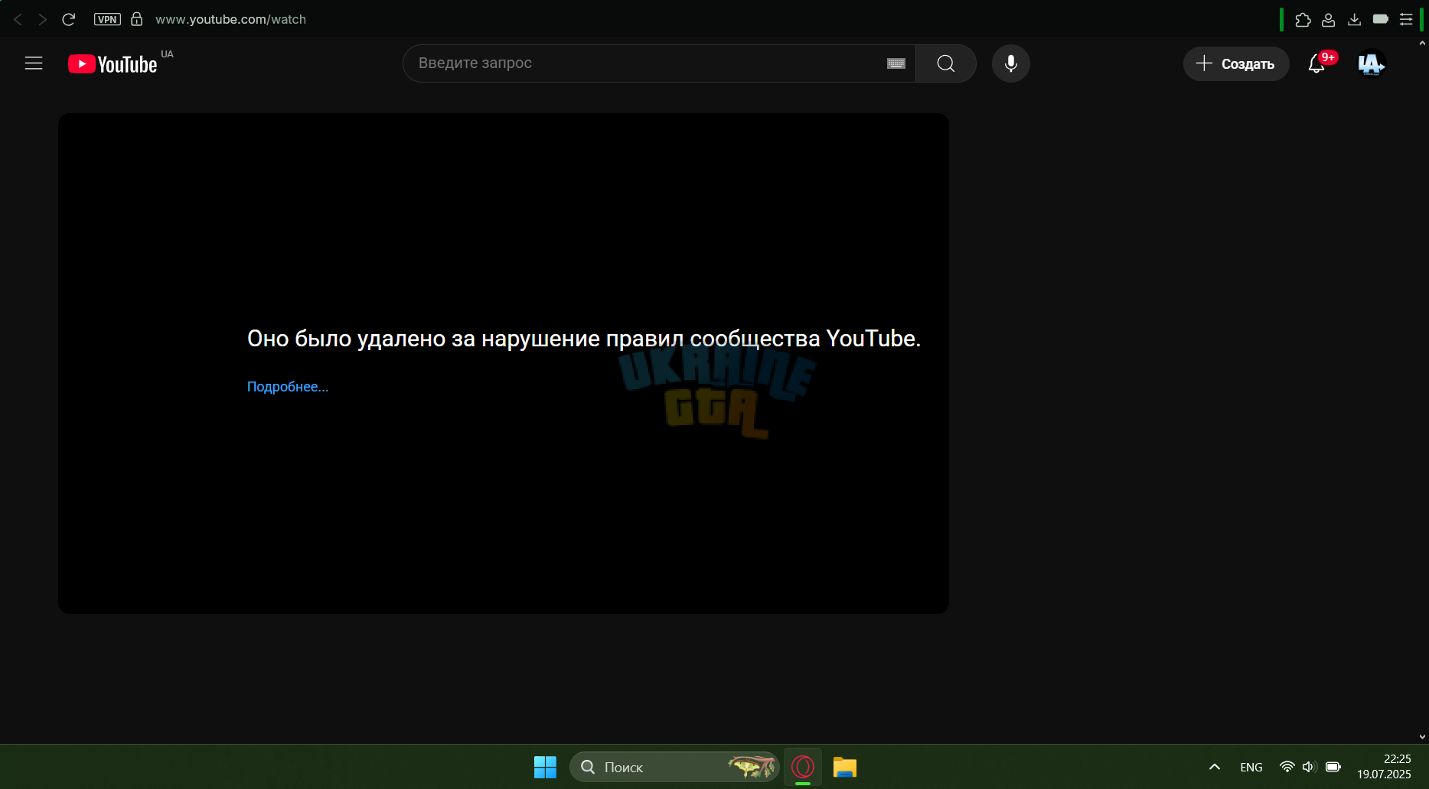Click the battery saver icon in toolbar

(x=1381, y=19)
